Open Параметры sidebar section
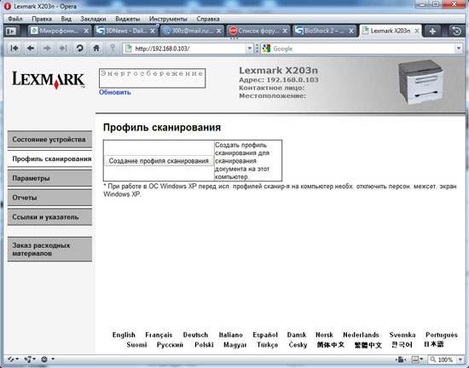The height and width of the screenshot is (368, 469). click(49, 178)
